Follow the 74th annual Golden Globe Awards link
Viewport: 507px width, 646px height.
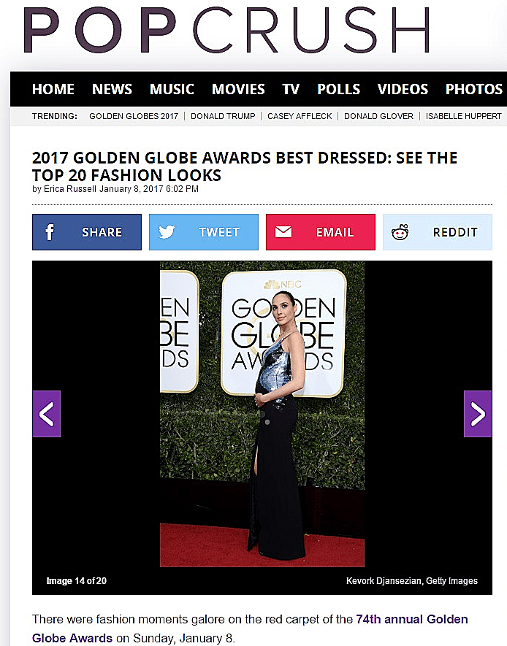250,628
